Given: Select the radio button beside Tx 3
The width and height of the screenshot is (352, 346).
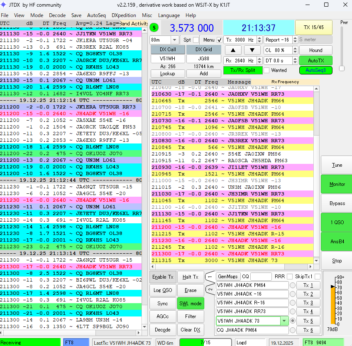Looking at the screenshot, I should pyautogui.click(x=293, y=303).
